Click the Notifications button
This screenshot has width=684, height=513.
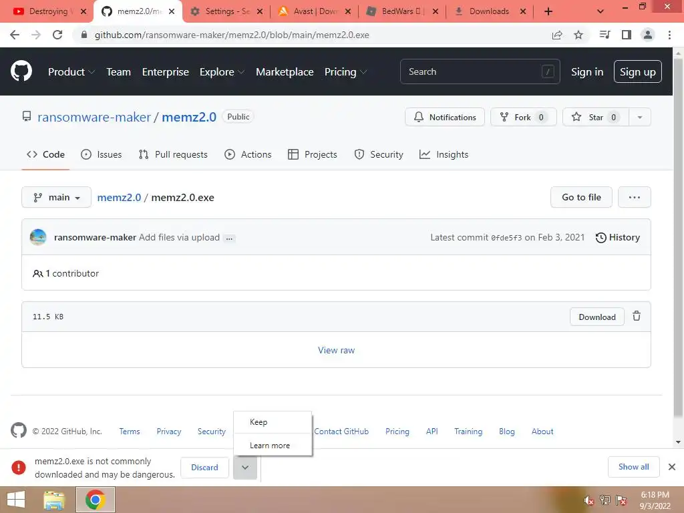click(444, 118)
